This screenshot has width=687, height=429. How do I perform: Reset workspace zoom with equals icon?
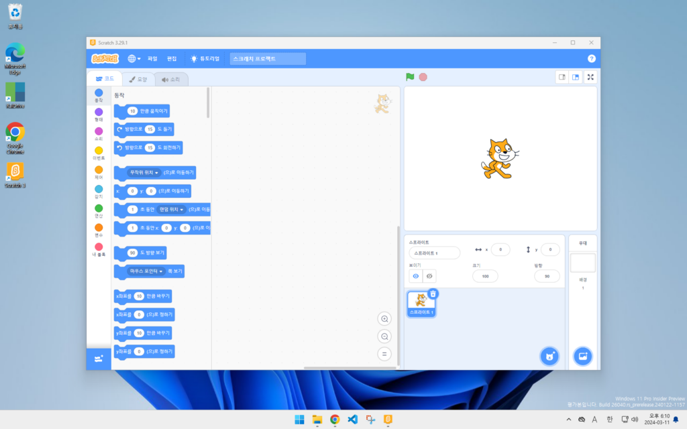point(384,354)
